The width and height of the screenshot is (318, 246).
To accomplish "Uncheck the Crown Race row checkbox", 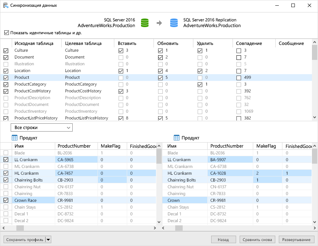I will [6, 200].
